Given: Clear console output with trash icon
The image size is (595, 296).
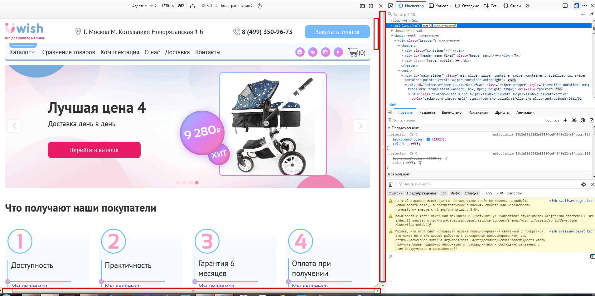Looking at the screenshot, I should 390,184.
